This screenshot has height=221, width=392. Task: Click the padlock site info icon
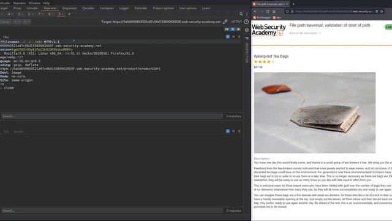click(x=292, y=12)
